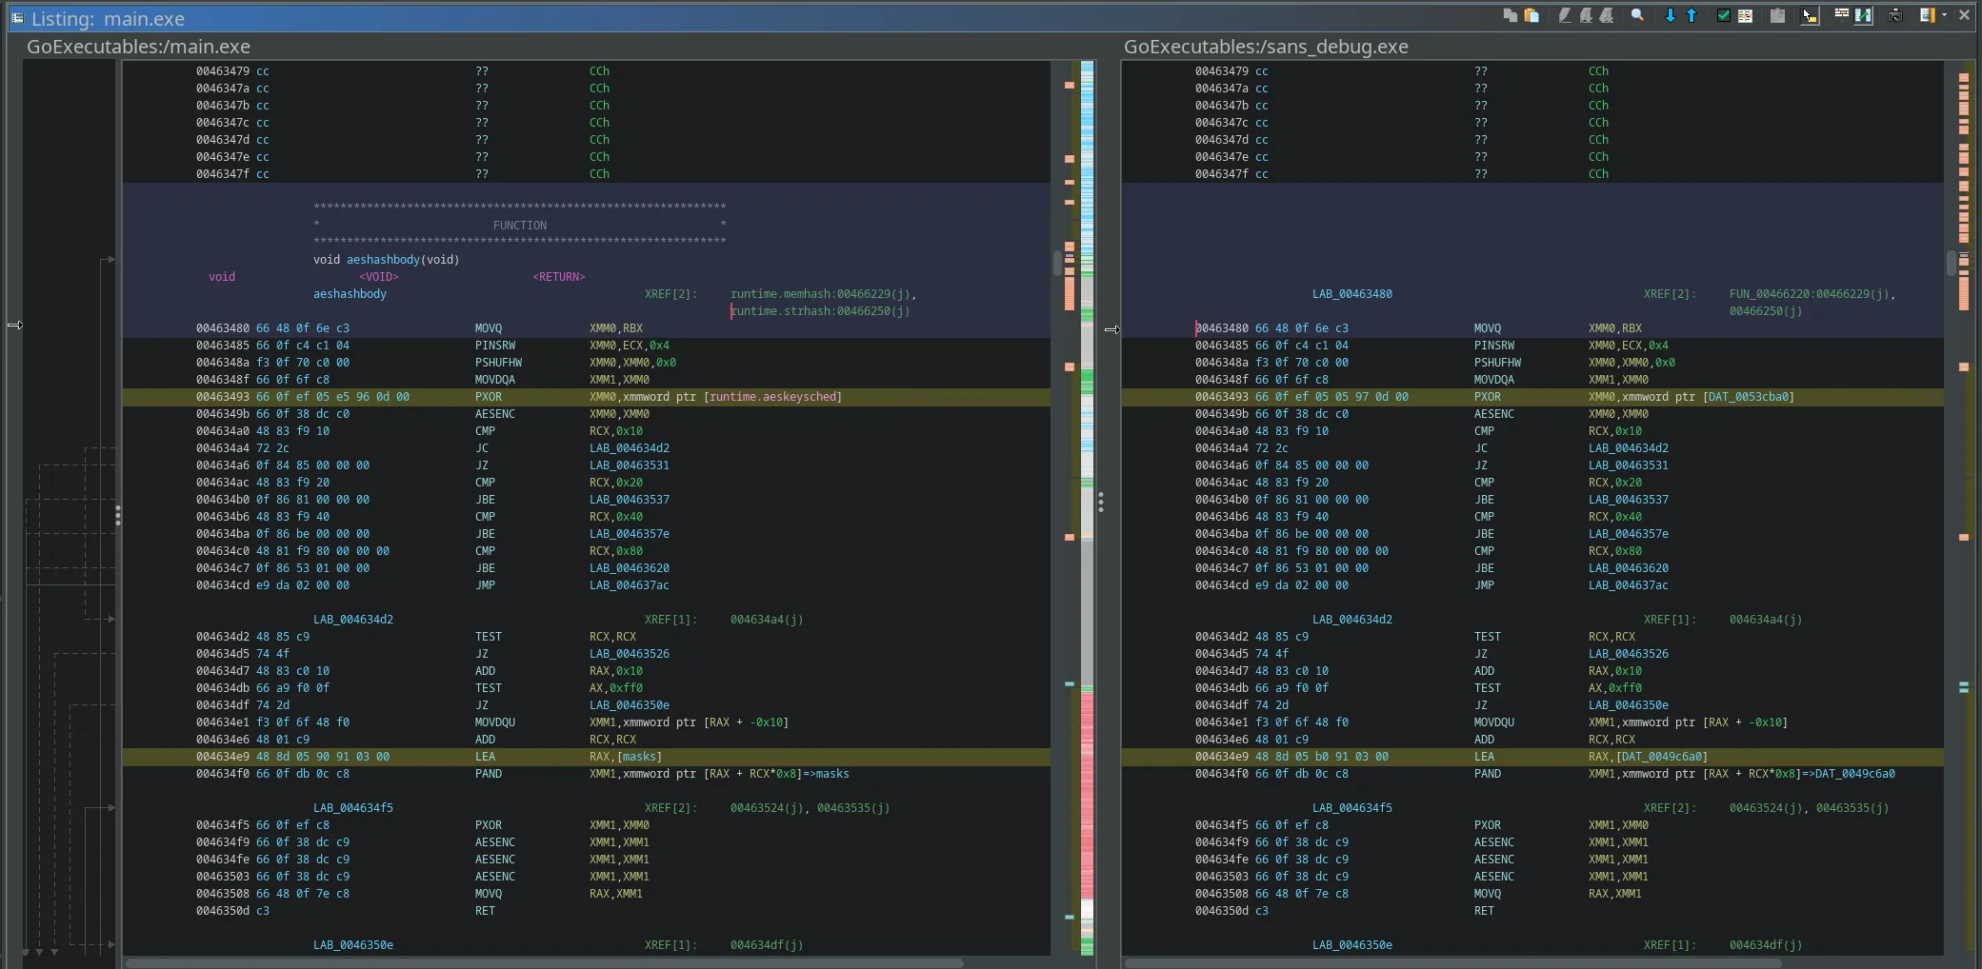Select address 00463480 in sans_debug.exe listing
1982x969 pixels.
(x=1222, y=328)
